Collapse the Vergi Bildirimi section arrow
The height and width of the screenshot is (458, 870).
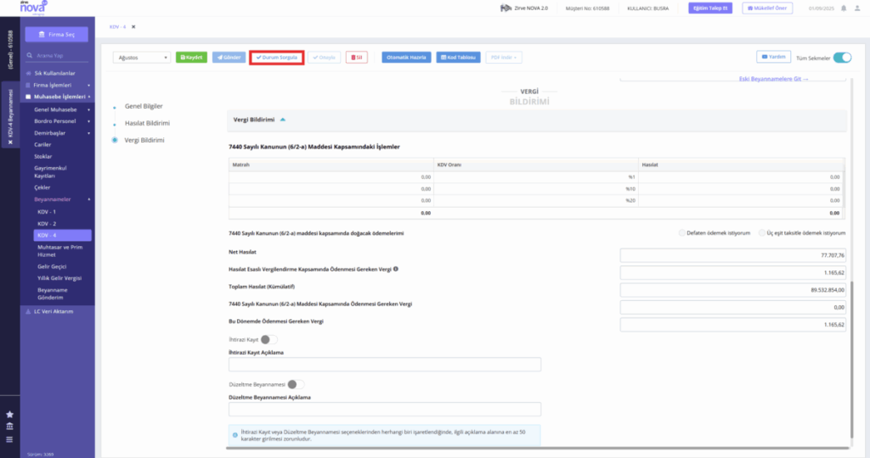[282, 120]
